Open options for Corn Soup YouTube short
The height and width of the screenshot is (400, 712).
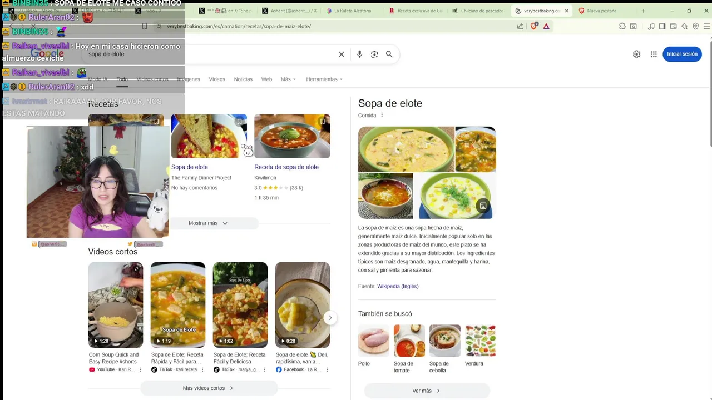click(x=140, y=369)
